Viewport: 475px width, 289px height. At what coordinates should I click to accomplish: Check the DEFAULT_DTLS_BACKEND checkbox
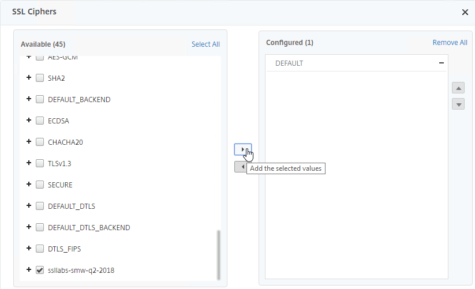tap(40, 227)
